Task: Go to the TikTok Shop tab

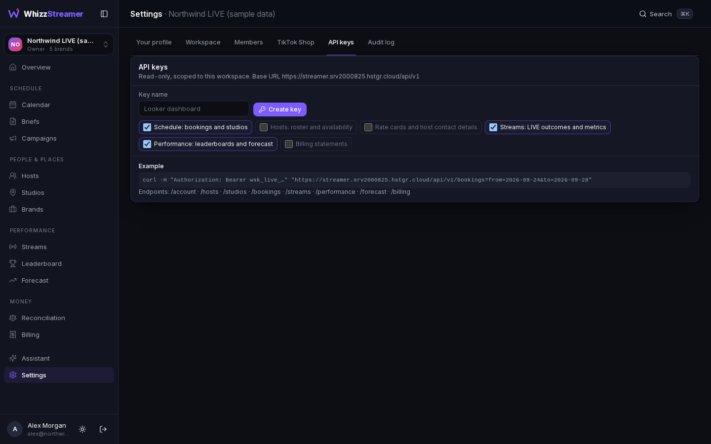Action: [296, 42]
